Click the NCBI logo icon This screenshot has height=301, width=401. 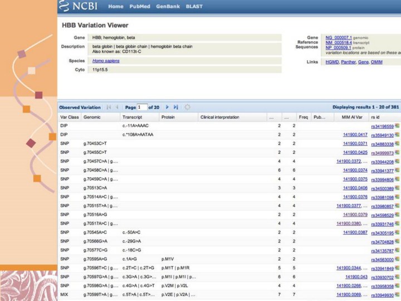[66, 7]
